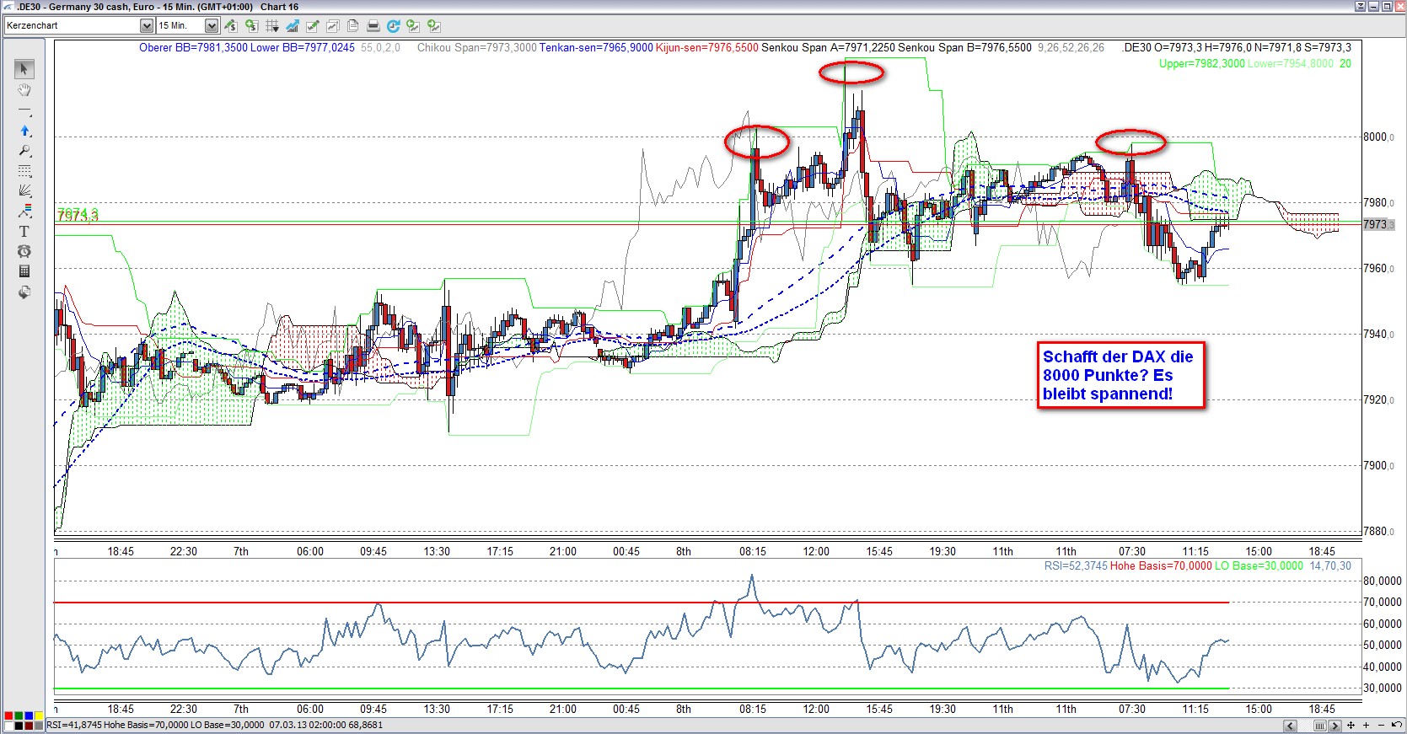
Task: Open the alarm clock alert tool
Action: (x=24, y=251)
